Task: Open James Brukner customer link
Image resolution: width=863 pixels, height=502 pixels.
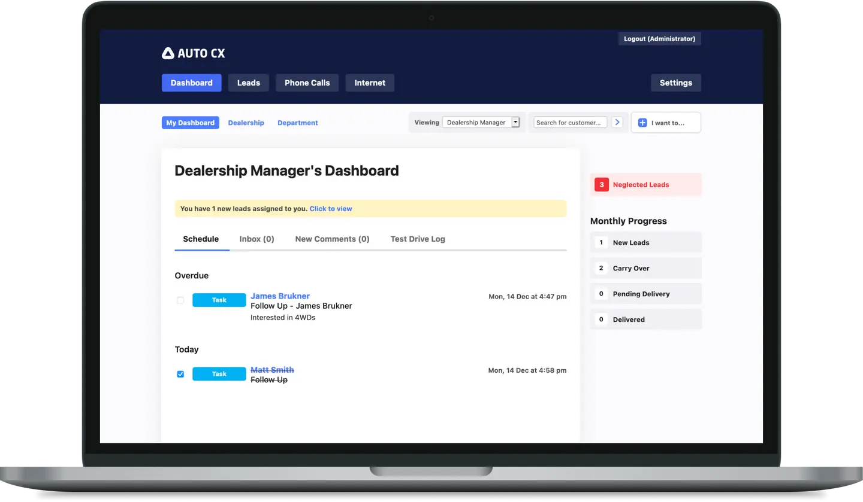Action: [280, 296]
